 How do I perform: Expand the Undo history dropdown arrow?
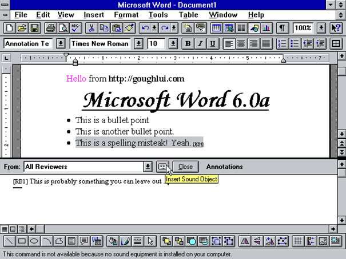(x=154, y=28)
